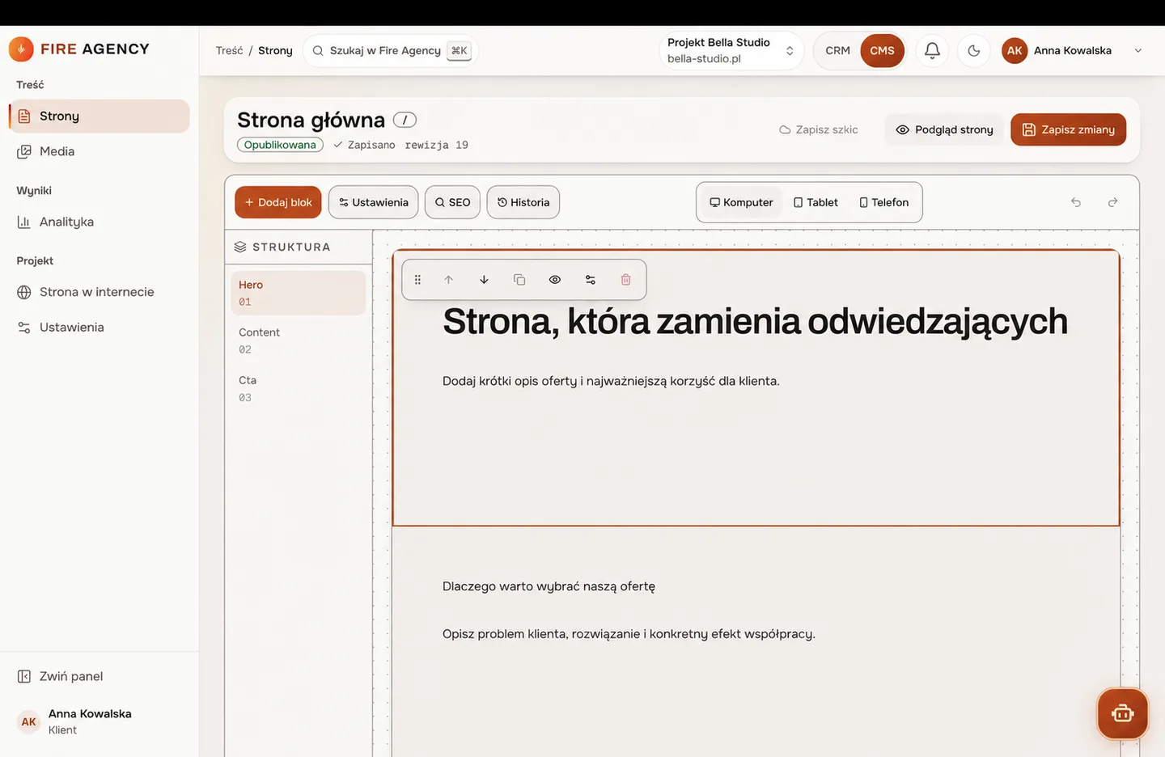Viewport: 1165px width, 757px height.
Task: Switch to CMS mode
Action: click(882, 50)
